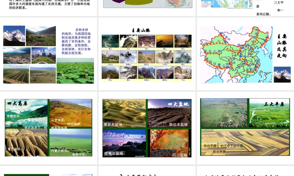
Task: Click the 长江中下游平原 label
Action: point(232,146)
